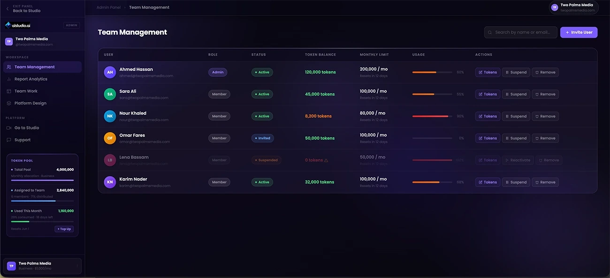Click the Total Pool progress bar
The width and height of the screenshot is (610, 278).
pyautogui.click(x=42, y=180)
